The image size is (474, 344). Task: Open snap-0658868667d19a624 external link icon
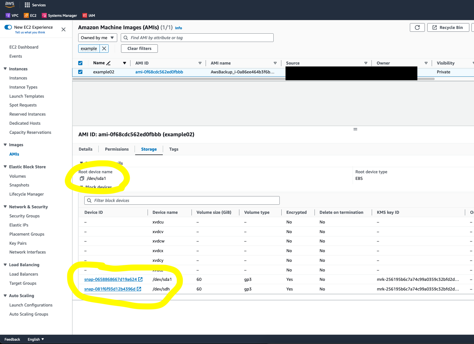(x=140, y=279)
